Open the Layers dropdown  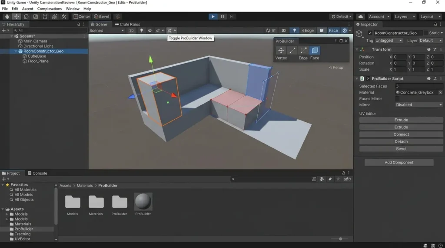click(405, 16)
